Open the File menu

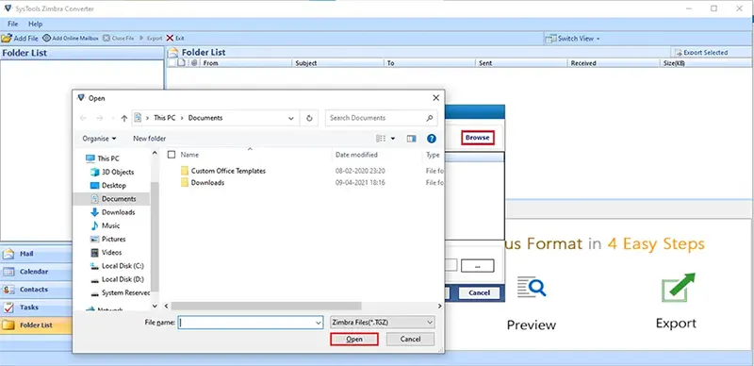click(12, 24)
